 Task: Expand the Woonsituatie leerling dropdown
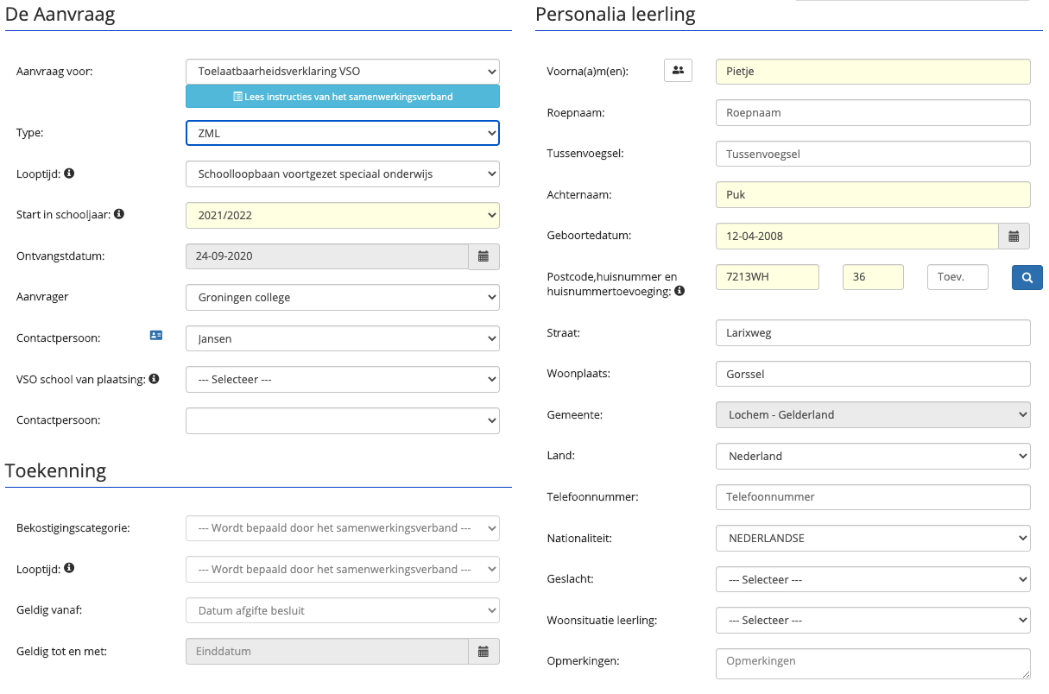coord(872,620)
